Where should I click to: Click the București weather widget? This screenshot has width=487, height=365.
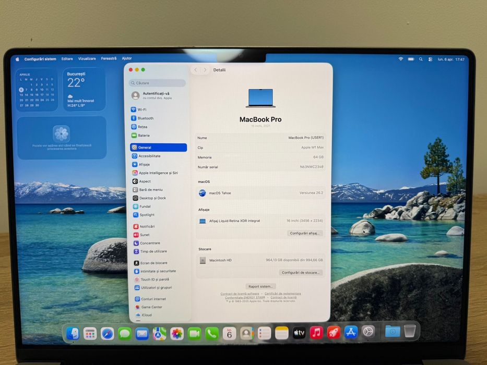click(x=84, y=90)
